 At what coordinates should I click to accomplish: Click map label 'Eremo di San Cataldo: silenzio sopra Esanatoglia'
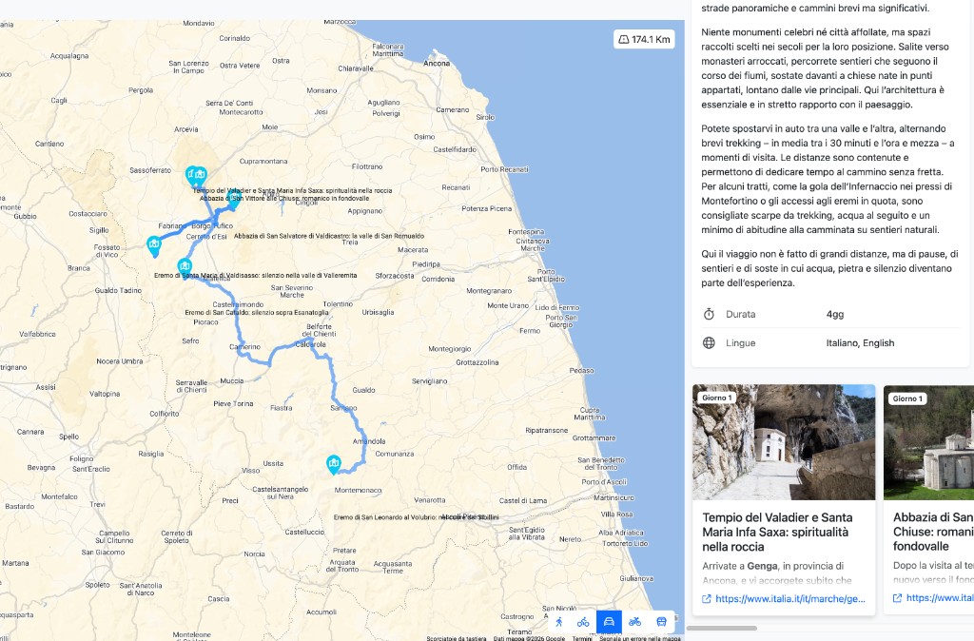tap(257, 313)
